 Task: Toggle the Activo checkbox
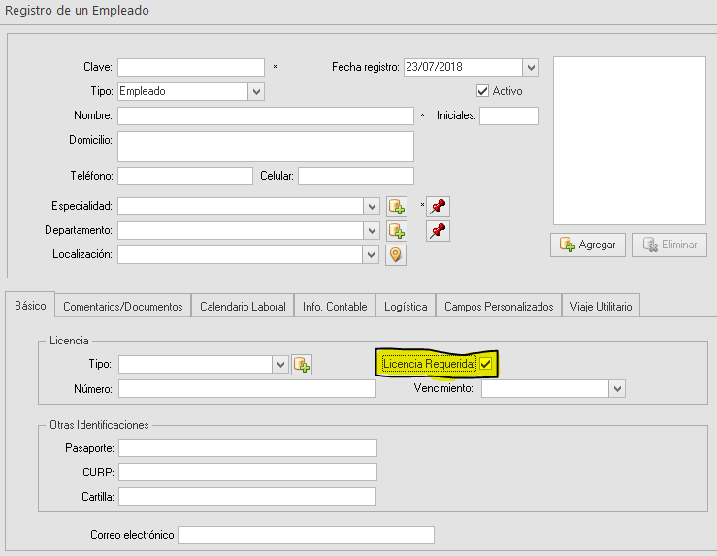483,91
